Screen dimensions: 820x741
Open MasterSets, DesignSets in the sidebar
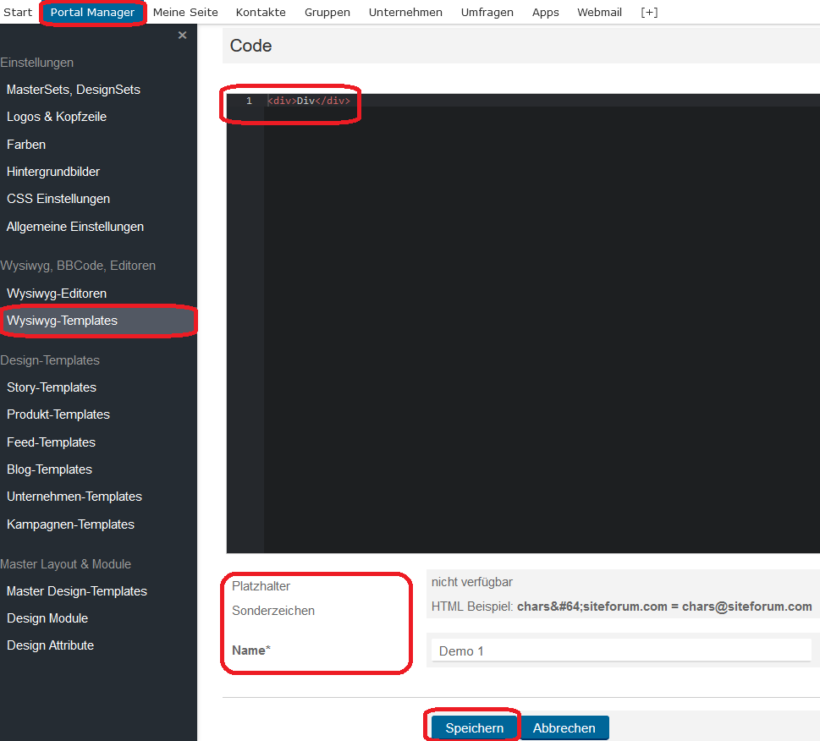coord(74,90)
